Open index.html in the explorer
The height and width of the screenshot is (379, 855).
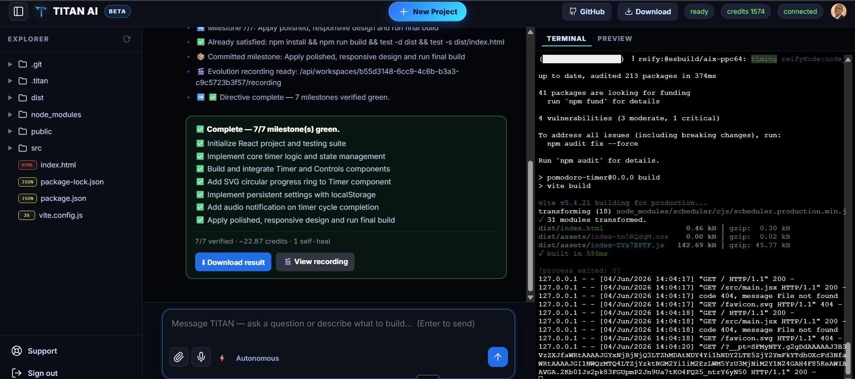(x=58, y=165)
